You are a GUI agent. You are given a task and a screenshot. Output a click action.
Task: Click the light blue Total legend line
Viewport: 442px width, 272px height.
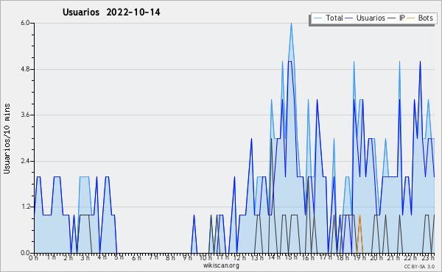318,18
